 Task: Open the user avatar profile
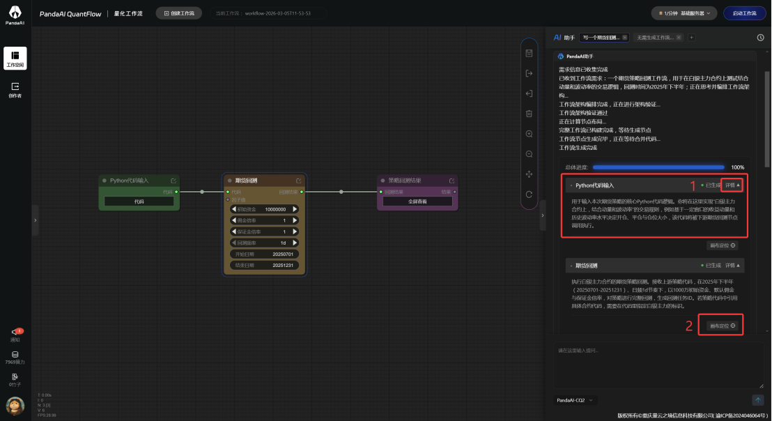pyautogui.click(x=15, y=406)
